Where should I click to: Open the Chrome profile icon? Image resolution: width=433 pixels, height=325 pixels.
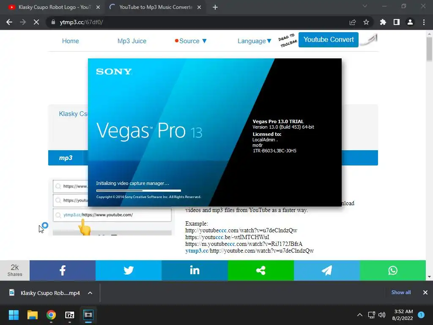[410, 22]
